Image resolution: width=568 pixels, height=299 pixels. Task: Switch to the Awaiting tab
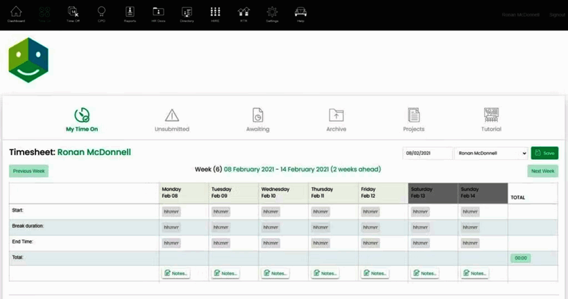(x=257, y=119)
